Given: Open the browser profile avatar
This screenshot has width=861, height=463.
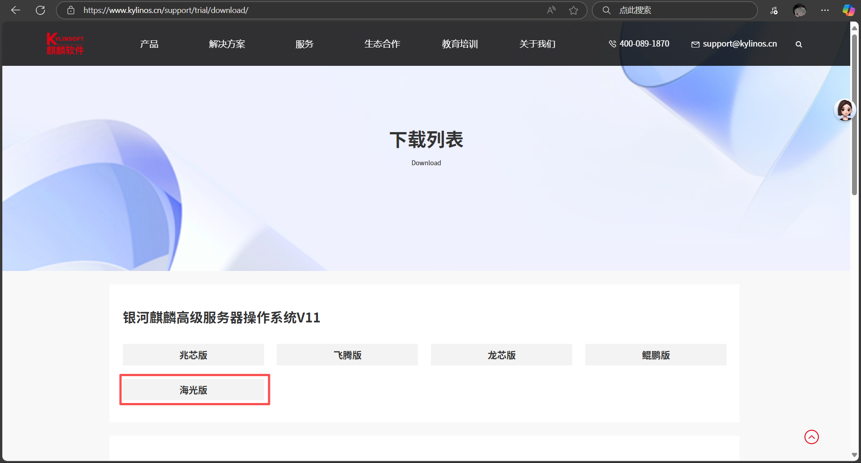Looking at the screenshot, I should point(799,10).
